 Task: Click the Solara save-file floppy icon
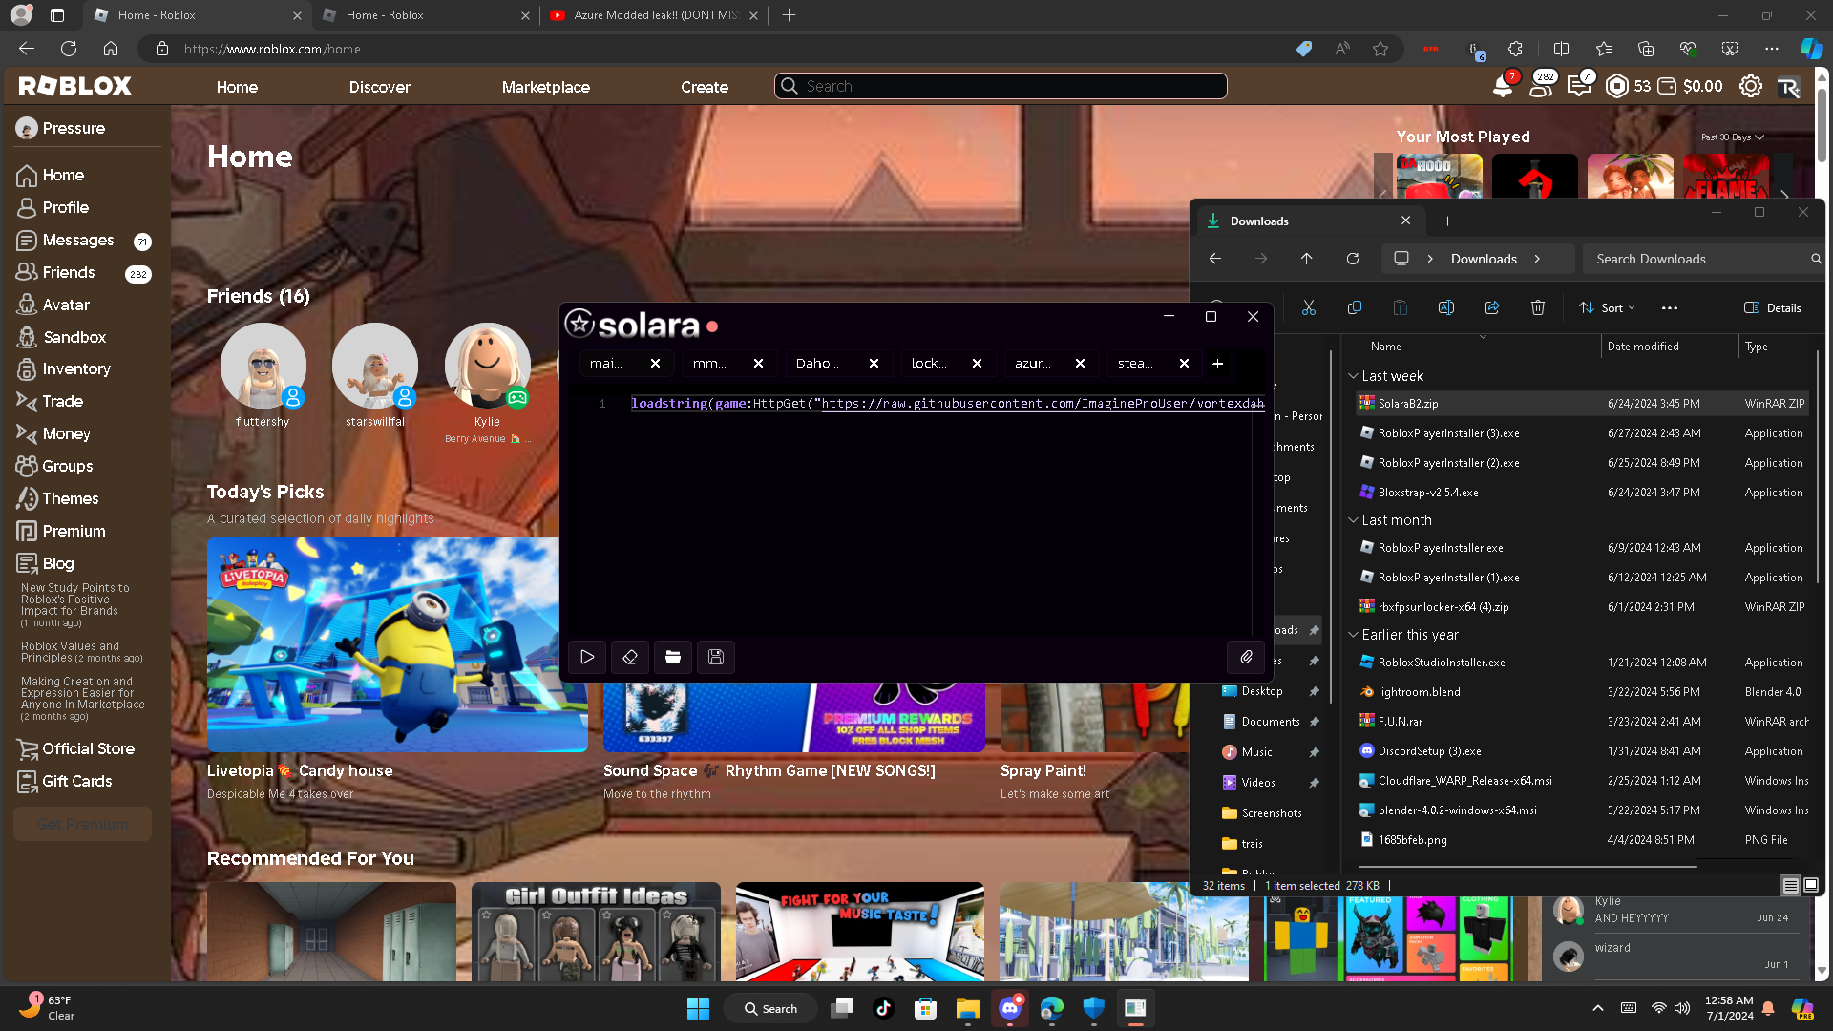pos(716,657)
